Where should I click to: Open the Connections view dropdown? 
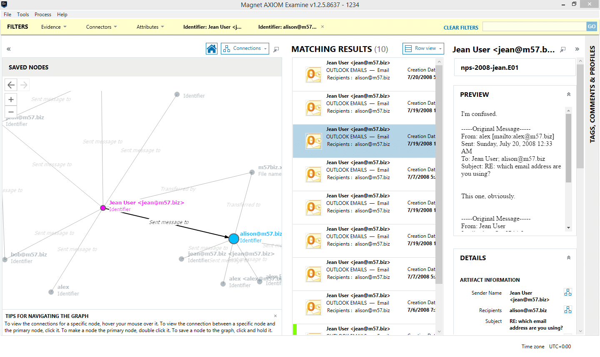245,49
